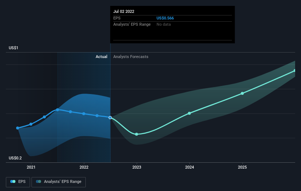Select the EPS point between 2022 and Jul 2022
Image resolution: width=301 pixels, height=191 pixels.
tap(97, 116)
